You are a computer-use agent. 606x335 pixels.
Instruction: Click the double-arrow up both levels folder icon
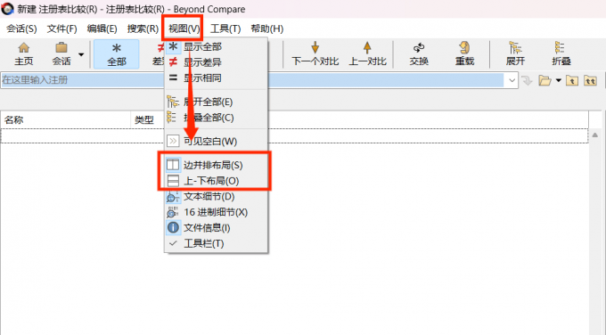pos(590,80)
